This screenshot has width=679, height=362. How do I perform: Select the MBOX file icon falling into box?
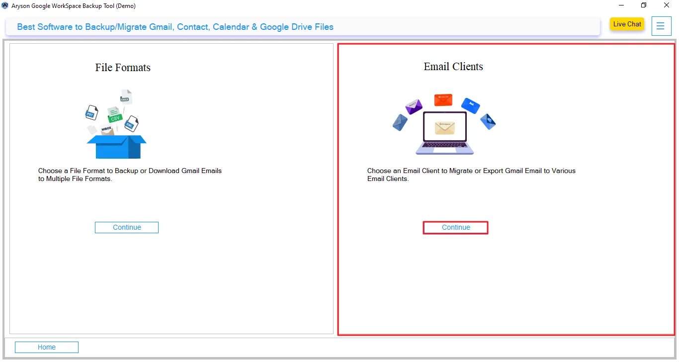pos(106,129)
